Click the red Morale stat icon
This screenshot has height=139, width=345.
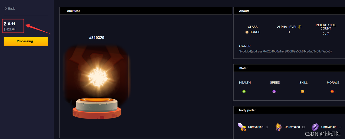[x=332, y=92]
